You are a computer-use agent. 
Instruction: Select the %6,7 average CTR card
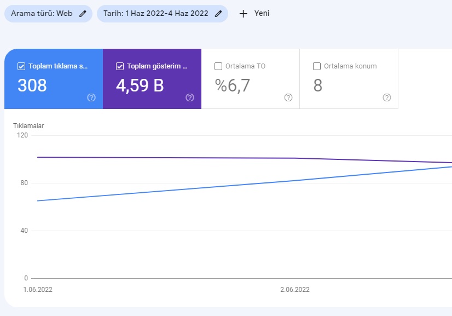click(251, 79)
